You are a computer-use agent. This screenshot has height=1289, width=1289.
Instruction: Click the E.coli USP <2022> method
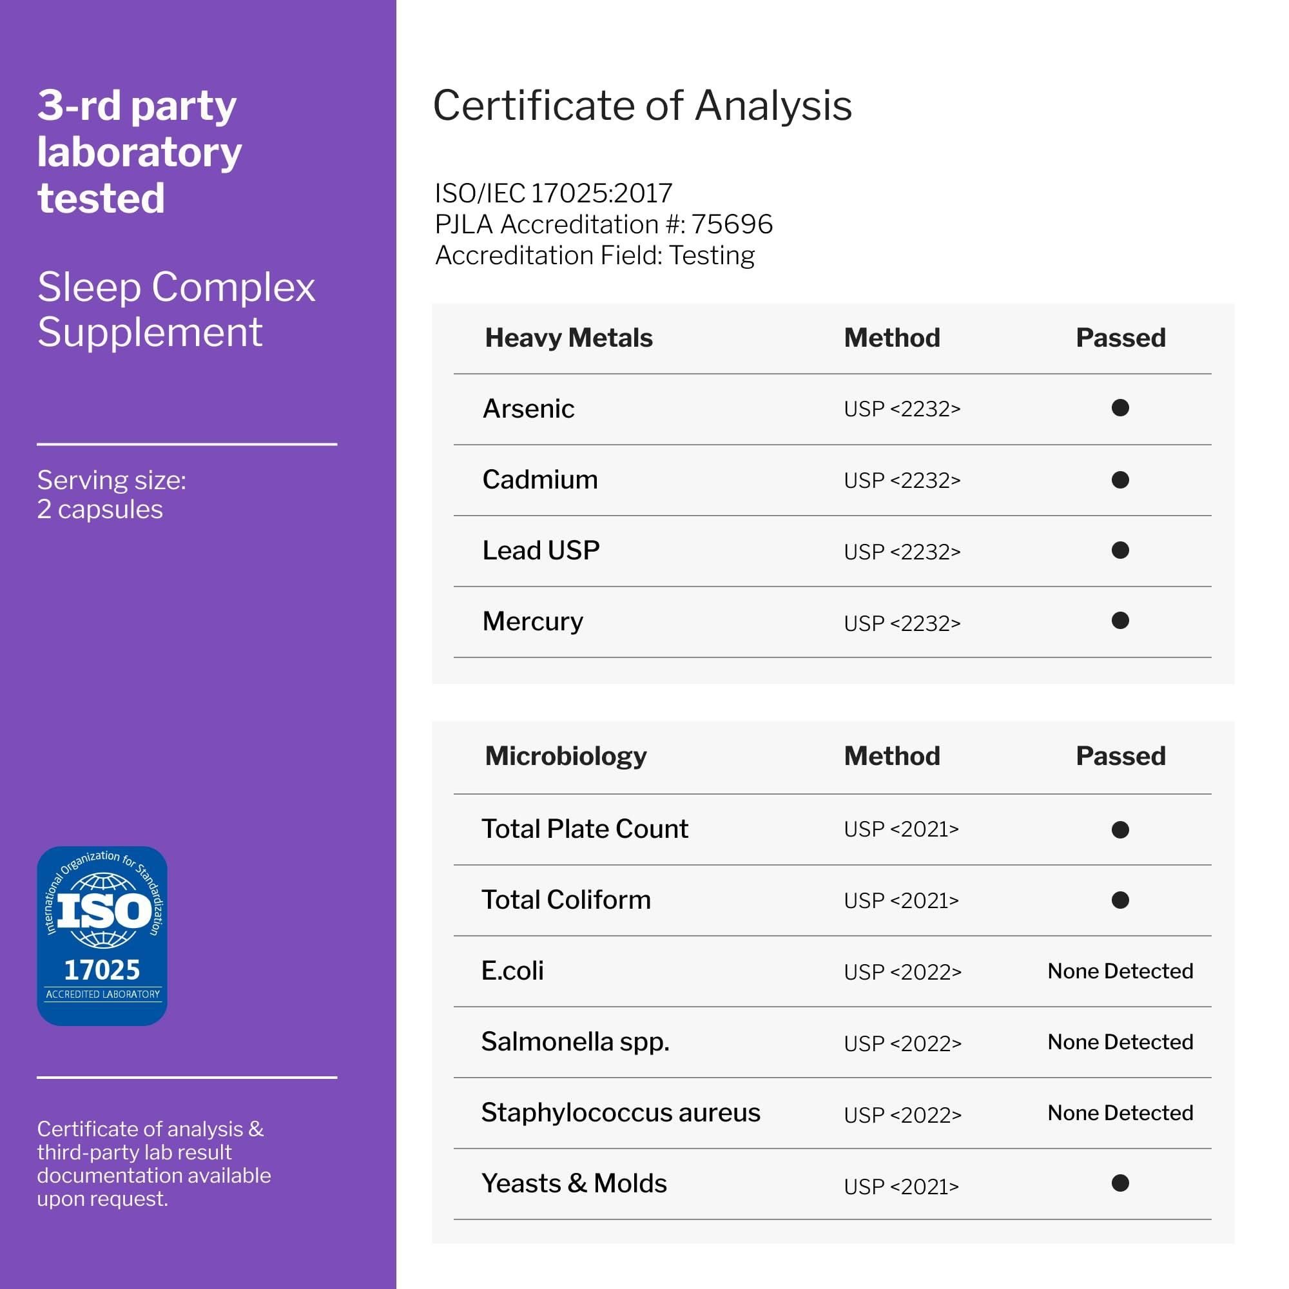(x=902, y=972)
